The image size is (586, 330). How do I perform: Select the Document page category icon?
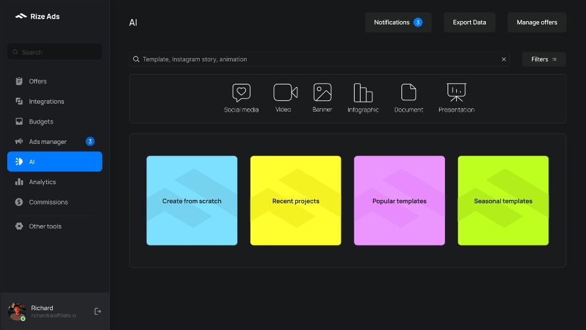(409, 92)
